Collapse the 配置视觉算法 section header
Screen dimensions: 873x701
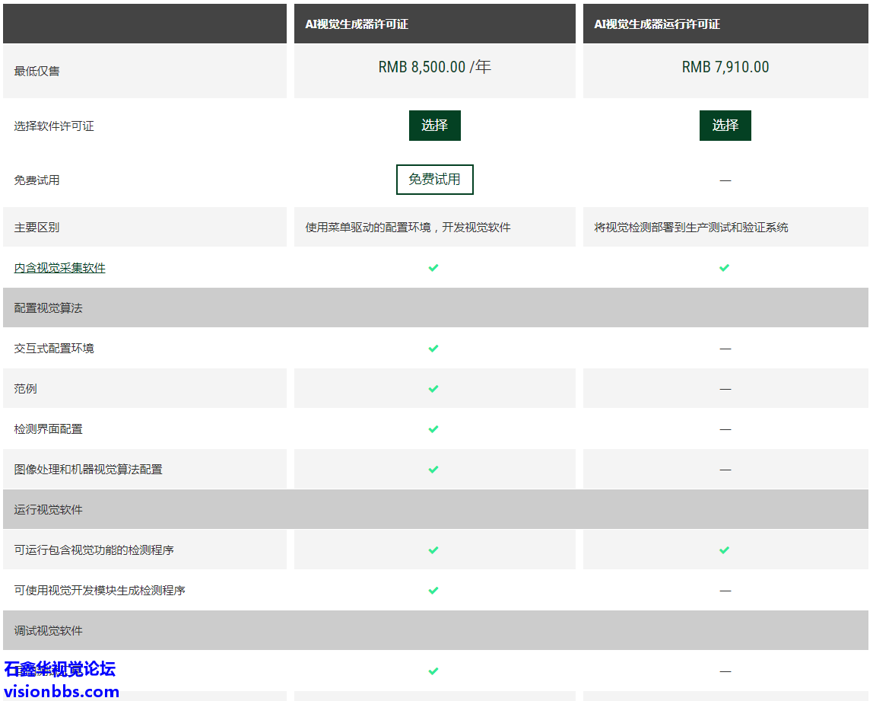tap(48, 308)
